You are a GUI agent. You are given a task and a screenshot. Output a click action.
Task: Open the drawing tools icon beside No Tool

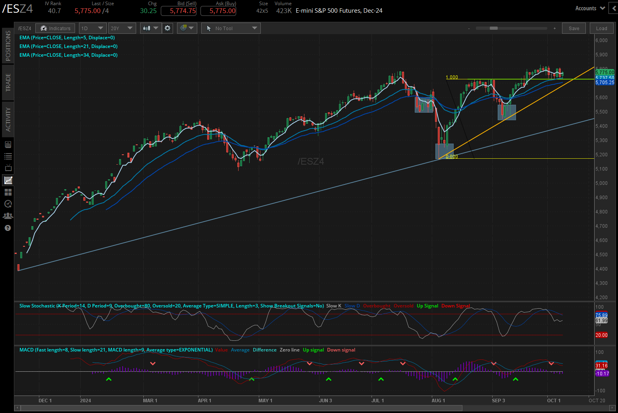click(184, 28)
